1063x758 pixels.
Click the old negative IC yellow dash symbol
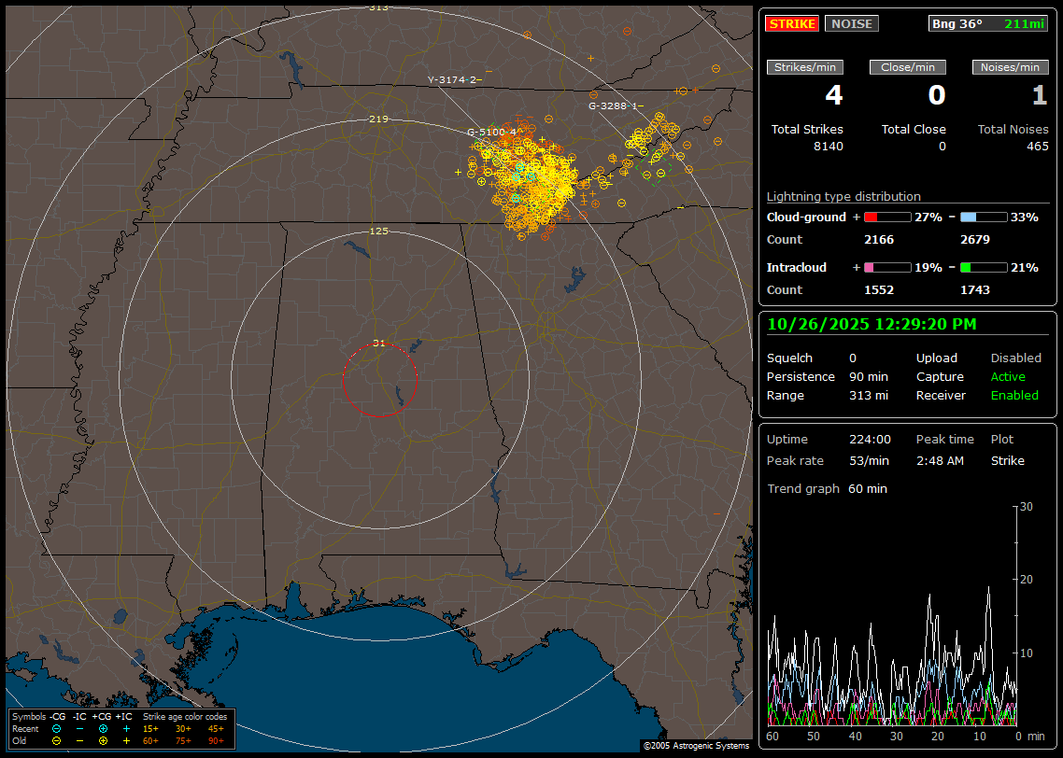(x=79, y=740)
